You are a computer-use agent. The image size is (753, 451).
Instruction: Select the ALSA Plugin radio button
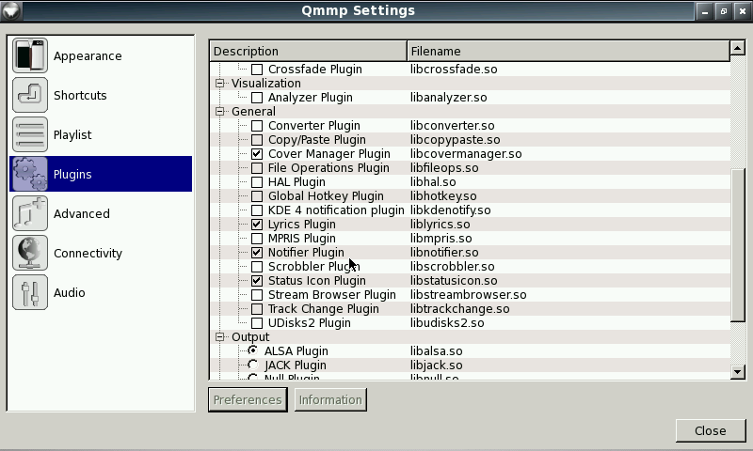pyautogui.click(x=253, y=350)
